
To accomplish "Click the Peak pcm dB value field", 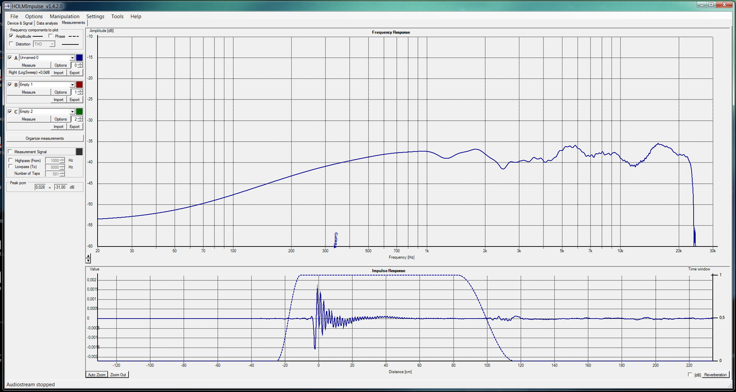I will 60,187.
